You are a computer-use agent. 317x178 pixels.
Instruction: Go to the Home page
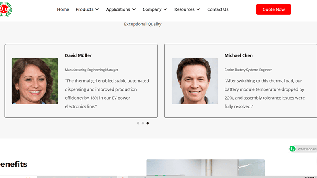63,9
